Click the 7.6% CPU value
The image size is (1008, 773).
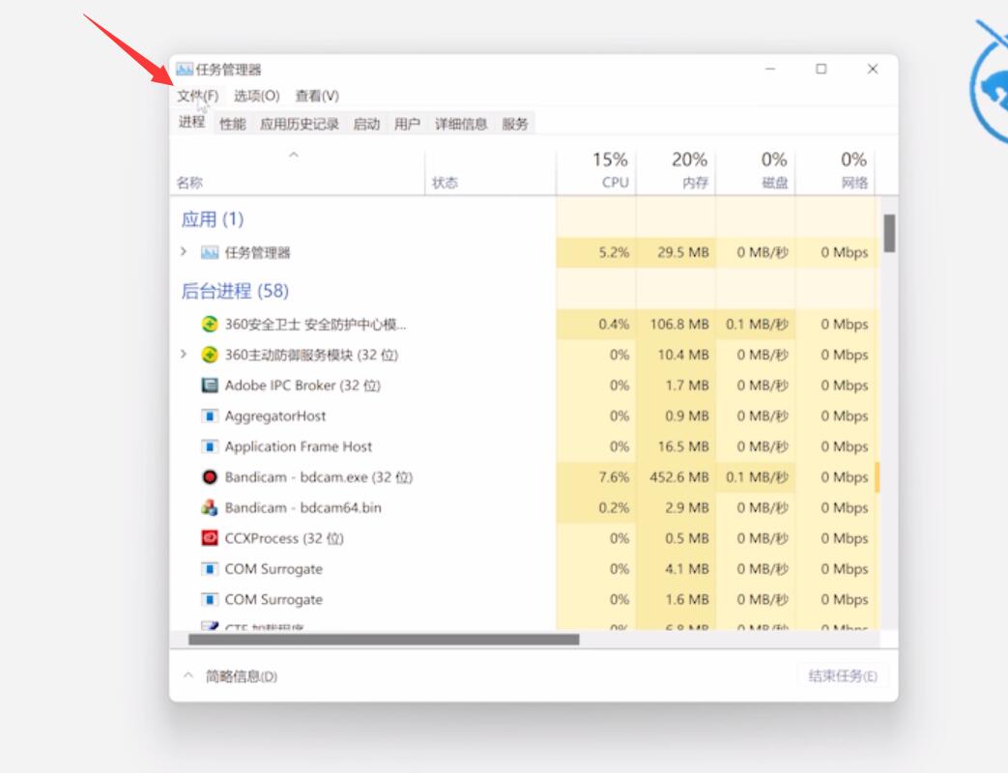click(x=614, y=477)
